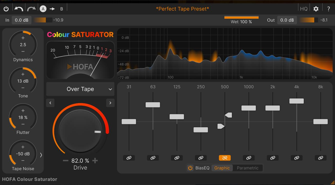Click the link icon under 8k band

[x=321, y=158]
